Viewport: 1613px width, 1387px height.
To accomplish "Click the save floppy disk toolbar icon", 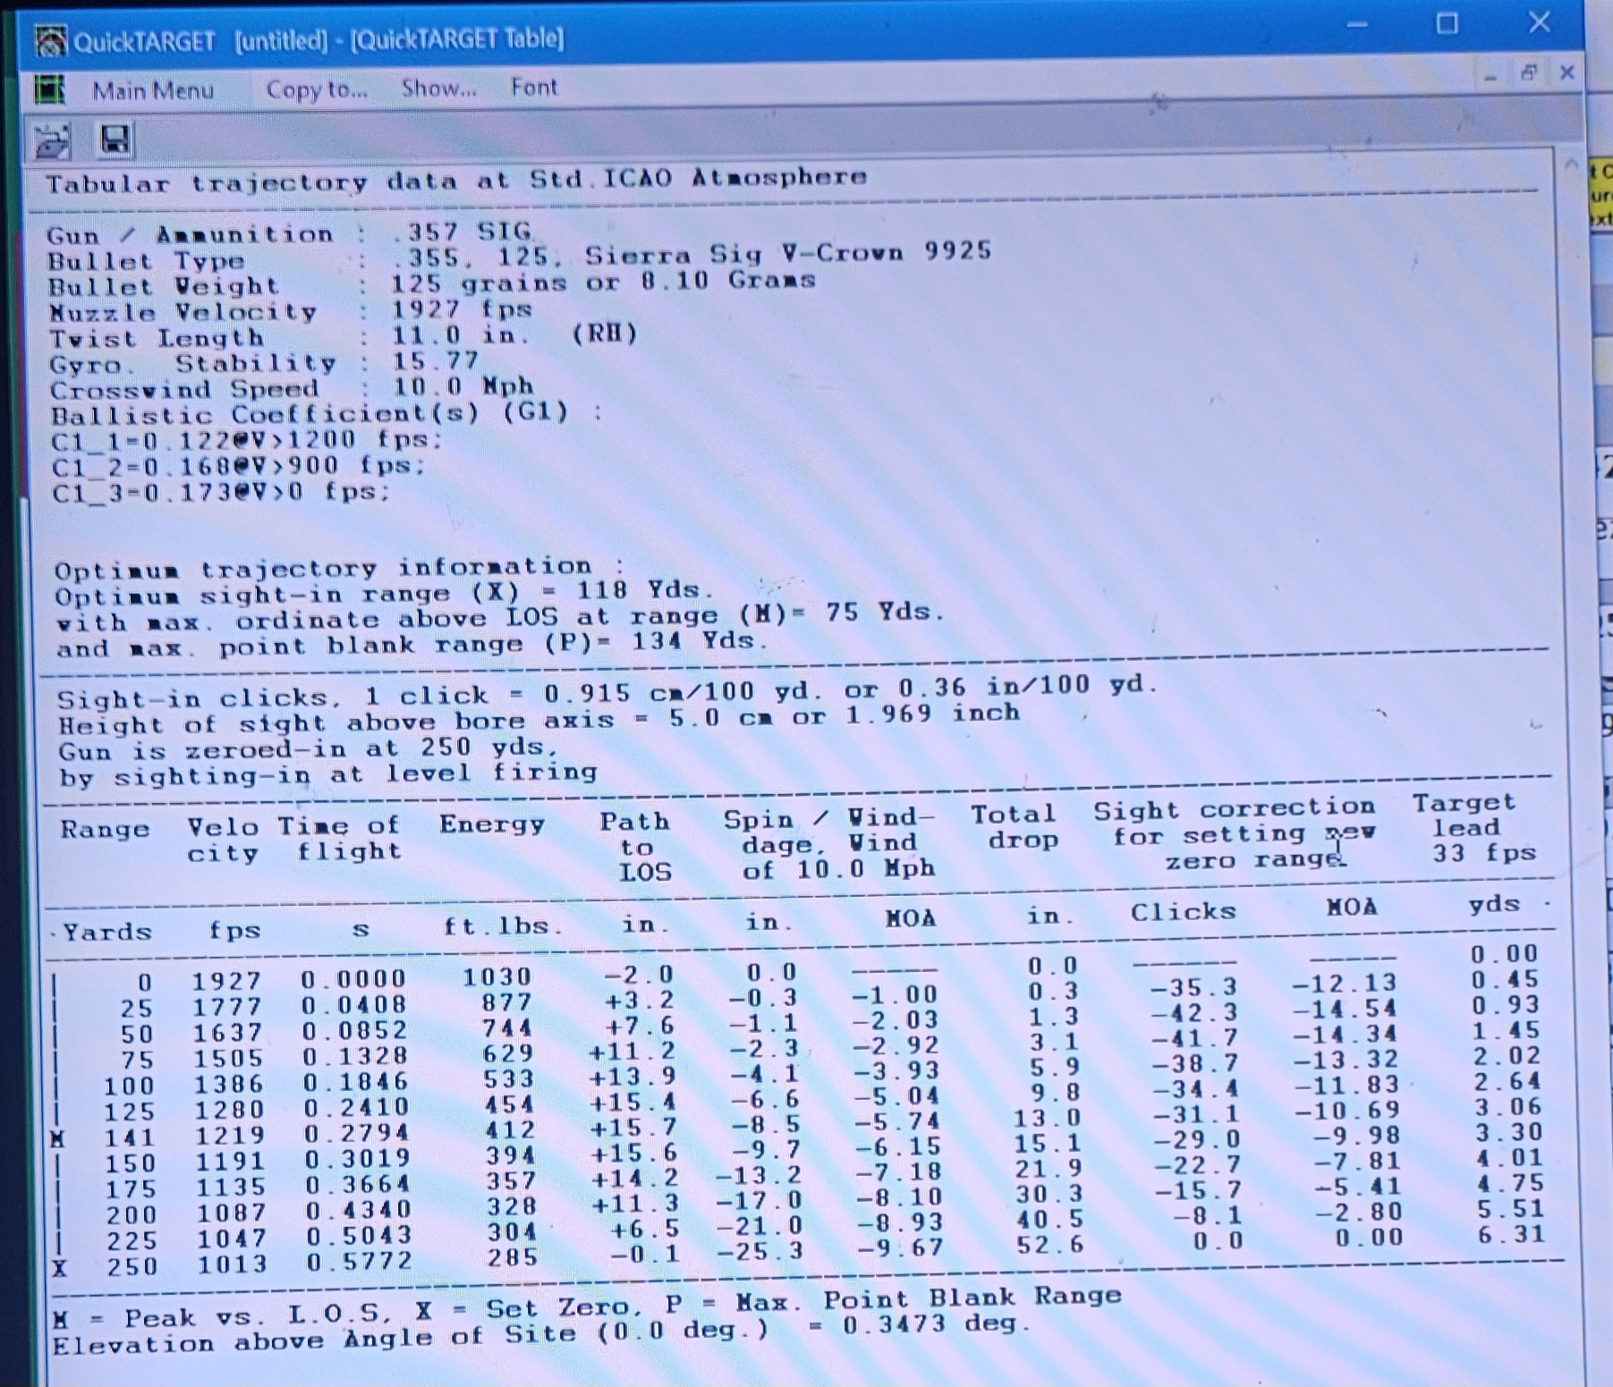I will click(115, 140).
